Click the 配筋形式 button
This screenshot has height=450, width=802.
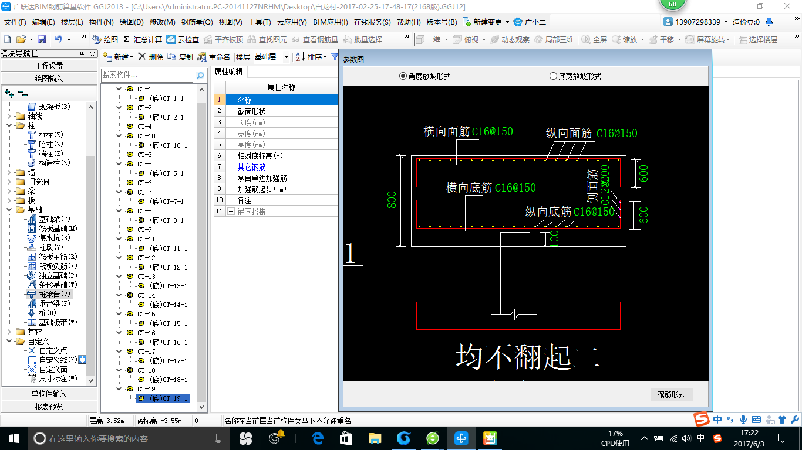coord(672,394)
